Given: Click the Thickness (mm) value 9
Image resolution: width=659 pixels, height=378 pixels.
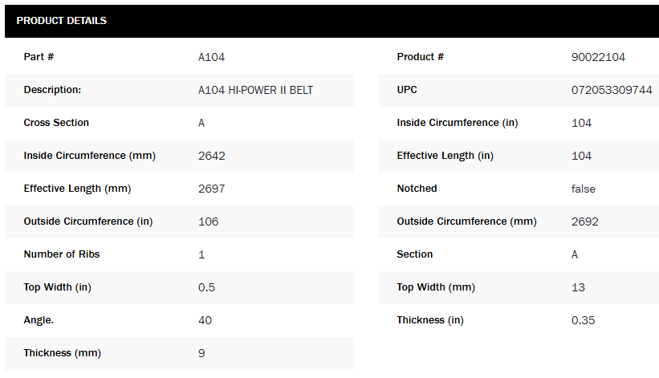Looking at the screenshot, I should tap(201, 353).
